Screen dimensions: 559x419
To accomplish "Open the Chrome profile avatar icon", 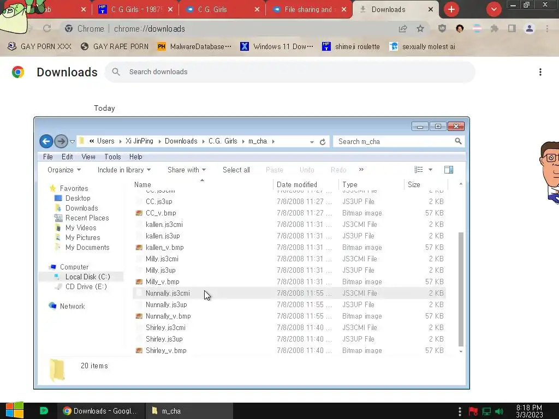I will (530, 28).
